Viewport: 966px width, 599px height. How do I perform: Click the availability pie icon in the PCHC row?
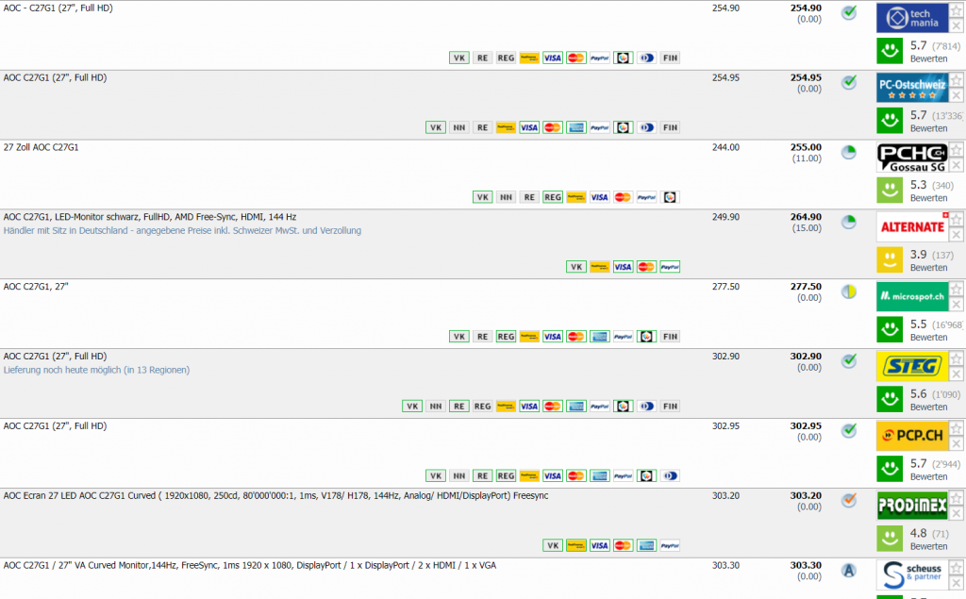point(849,152)
